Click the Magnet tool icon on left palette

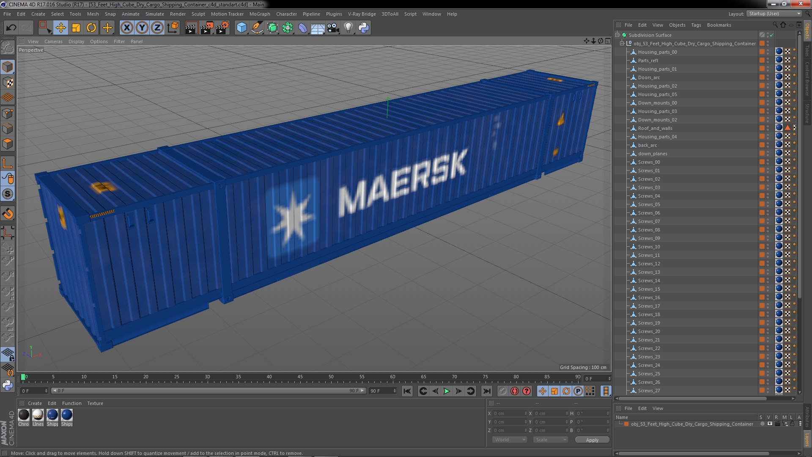(8, 214)
